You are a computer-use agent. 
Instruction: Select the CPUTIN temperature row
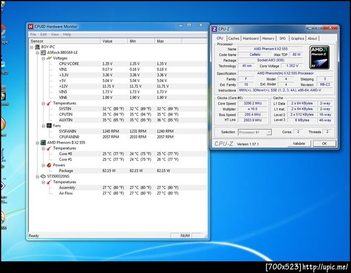tap(118, 115)
